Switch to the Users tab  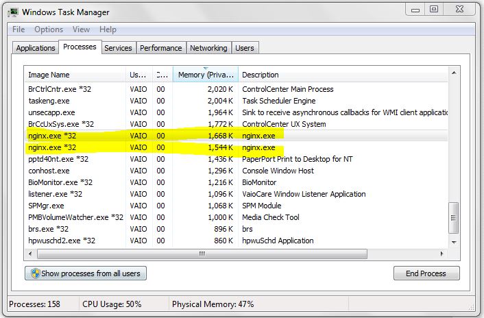tap(245, 48)
